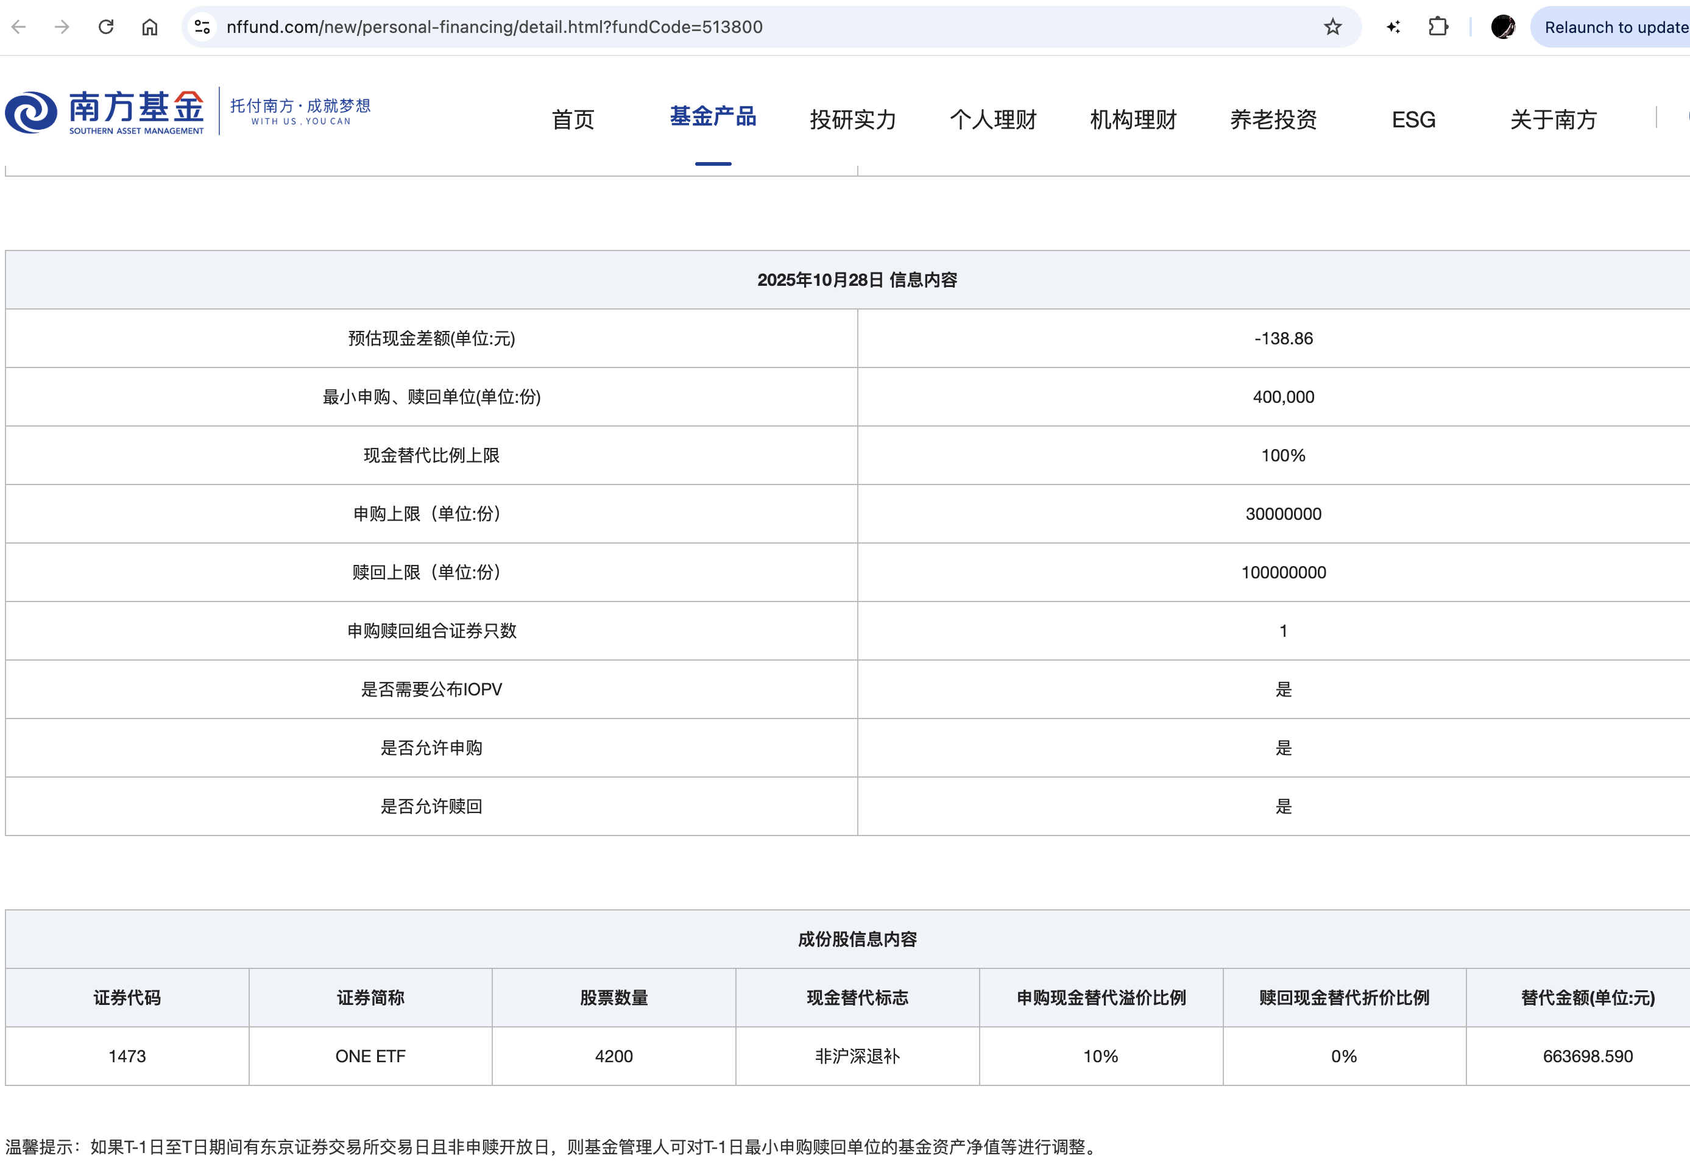Image resolution: width=1690 pixels, height=1164 pixels.
Task: Open the site info icon in the address bar
Action: coord(202,27)
